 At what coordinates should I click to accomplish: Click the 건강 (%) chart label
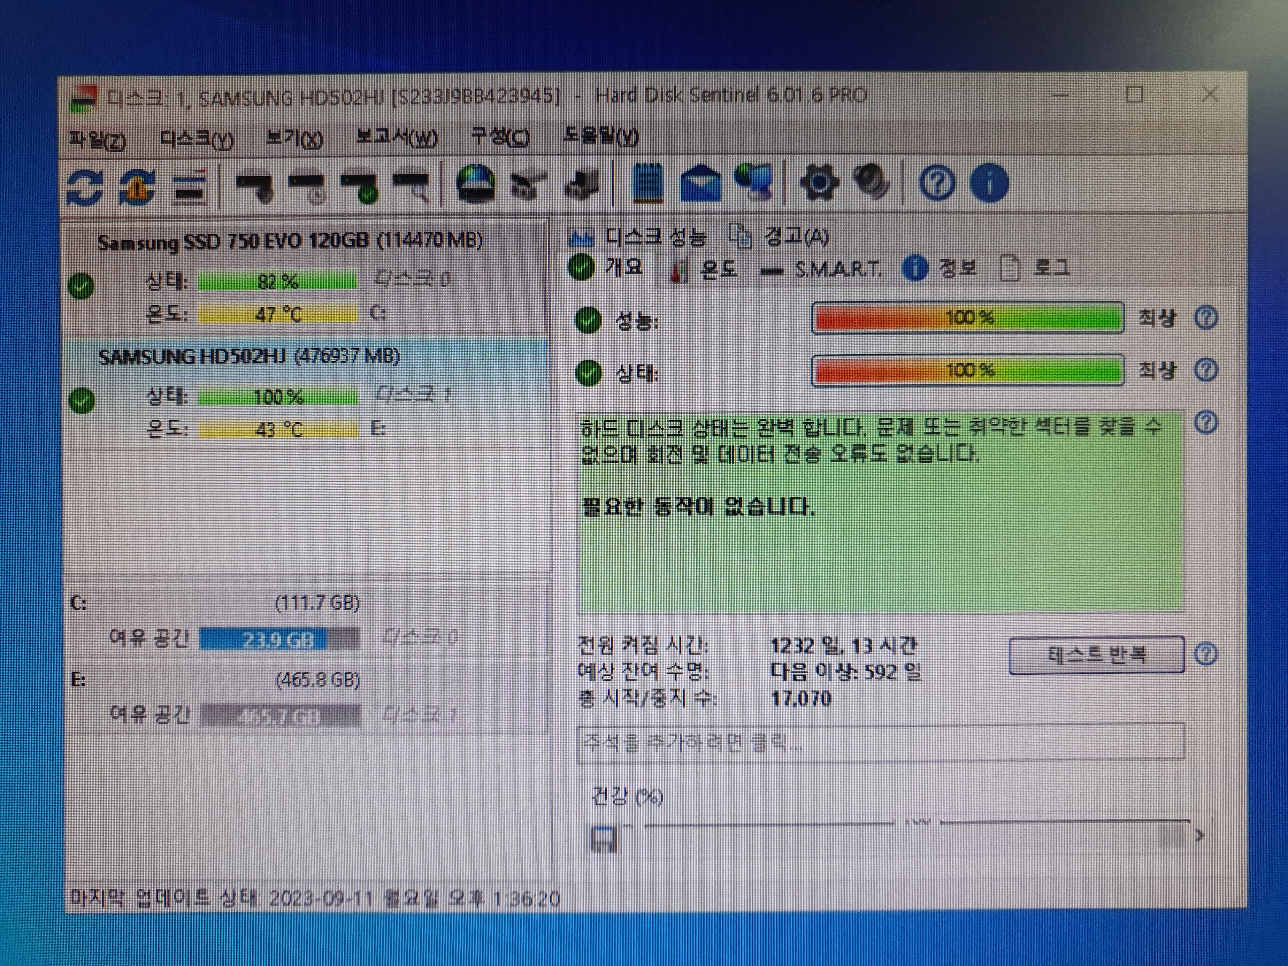(x=627, y=796)
